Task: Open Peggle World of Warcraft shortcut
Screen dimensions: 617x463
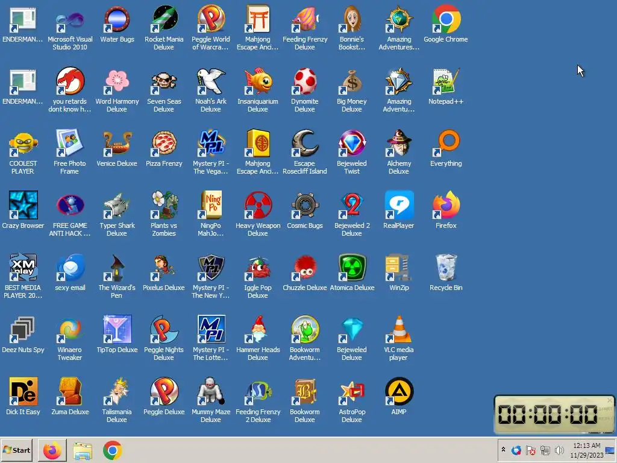Action: 211,20
